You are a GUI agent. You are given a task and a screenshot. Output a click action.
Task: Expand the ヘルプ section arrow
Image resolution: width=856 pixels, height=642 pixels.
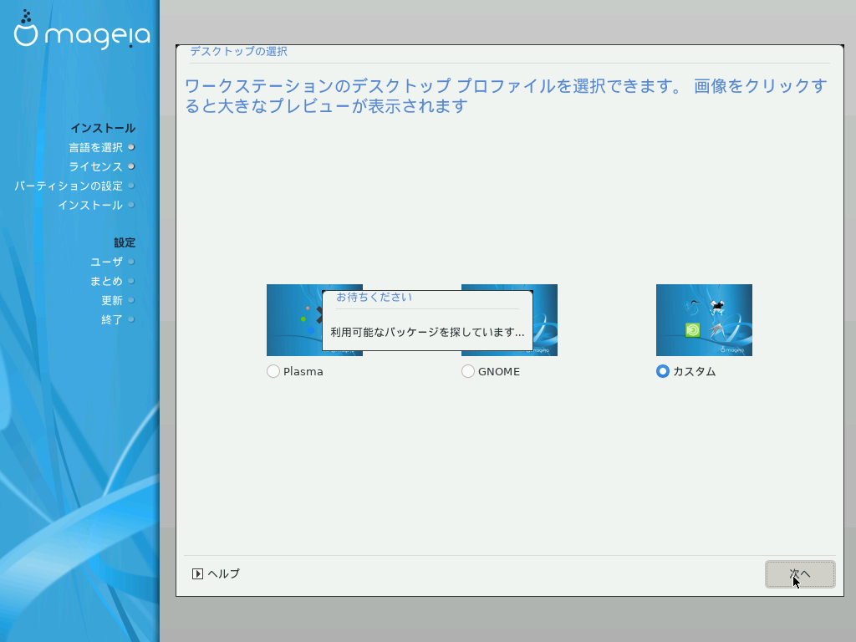click(x=197, y=573)
